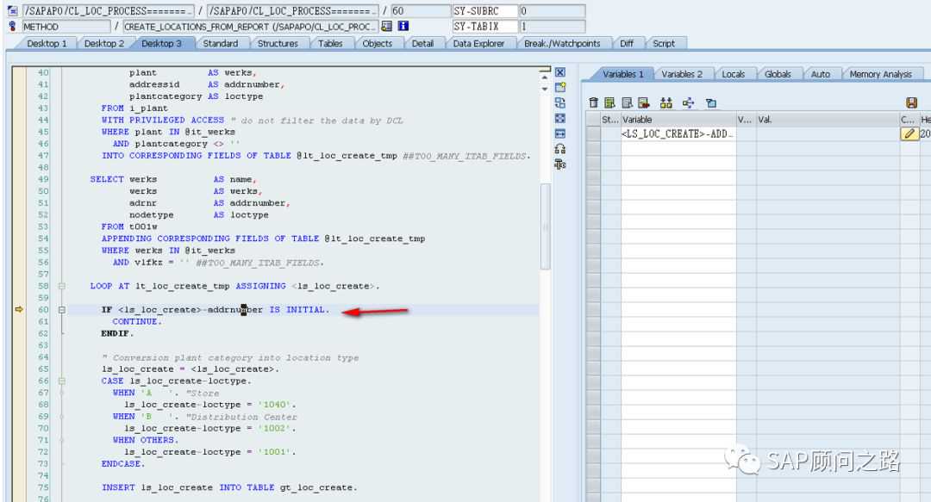The width and height of the screenshot is (931, 502).
Task: Select the Locals variables tab
Action: click(733, 74)
